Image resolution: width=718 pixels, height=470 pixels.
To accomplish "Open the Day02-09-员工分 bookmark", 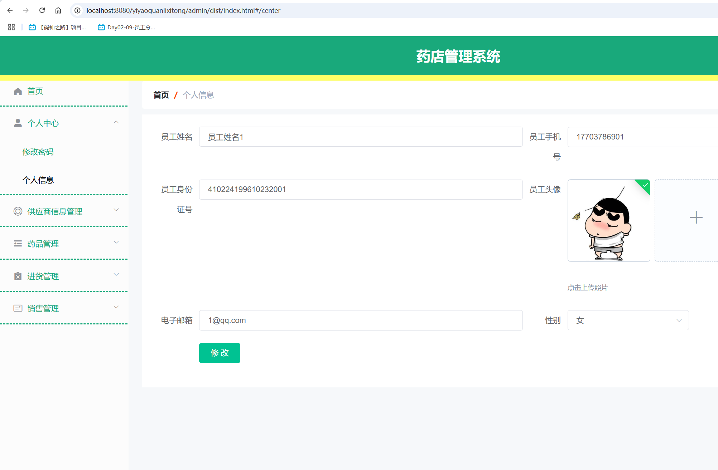I will click(126, 27).
